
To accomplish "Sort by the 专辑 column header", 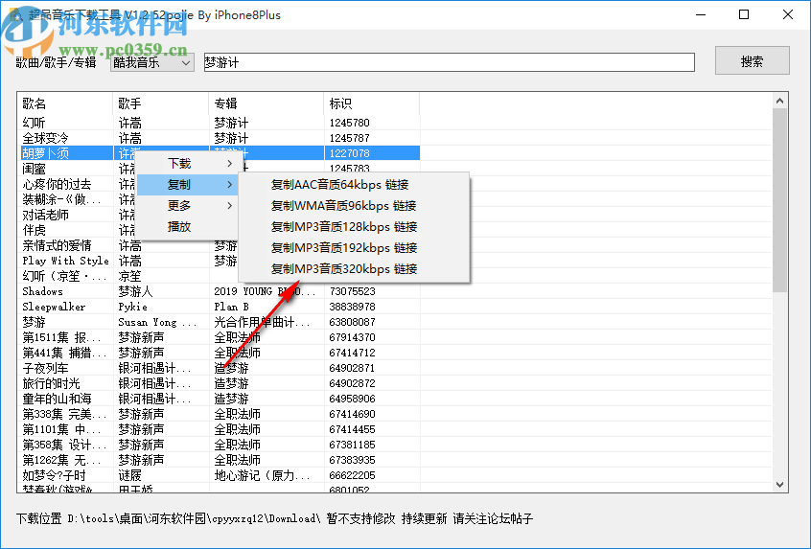I will tap(266, 103).
